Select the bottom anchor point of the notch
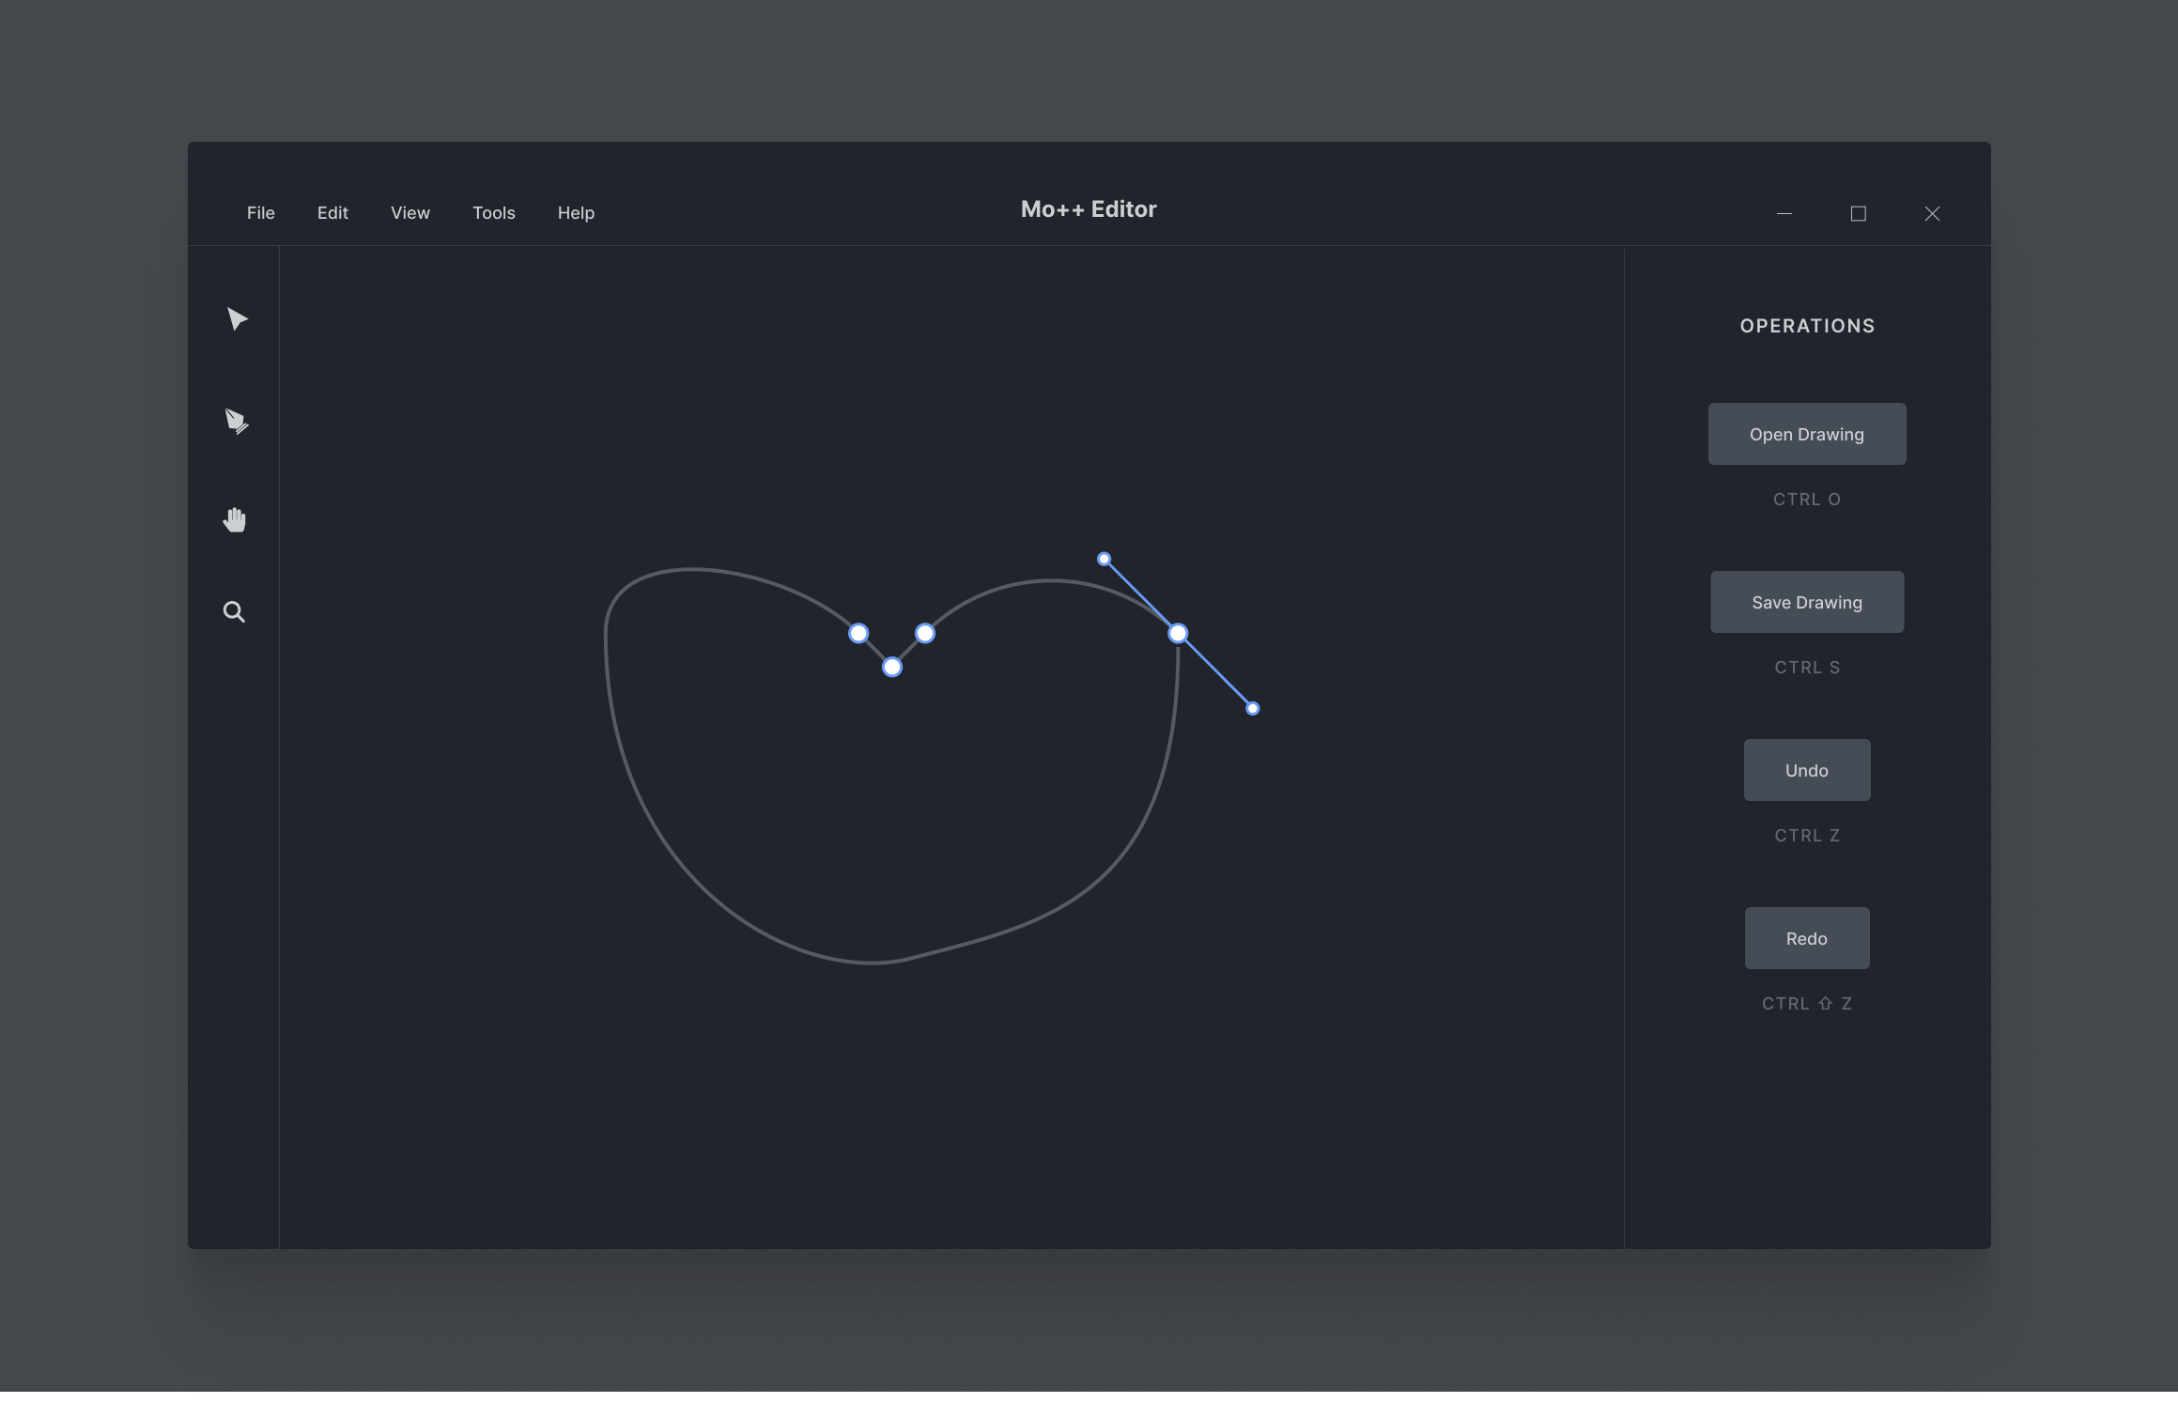 pos(892,667)
